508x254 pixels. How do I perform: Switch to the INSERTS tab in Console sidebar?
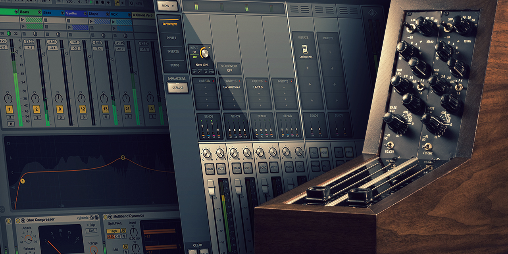coord(173,52)
